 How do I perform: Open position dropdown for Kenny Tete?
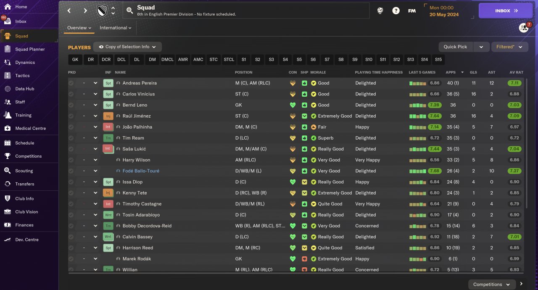click(x=95, y=193)
